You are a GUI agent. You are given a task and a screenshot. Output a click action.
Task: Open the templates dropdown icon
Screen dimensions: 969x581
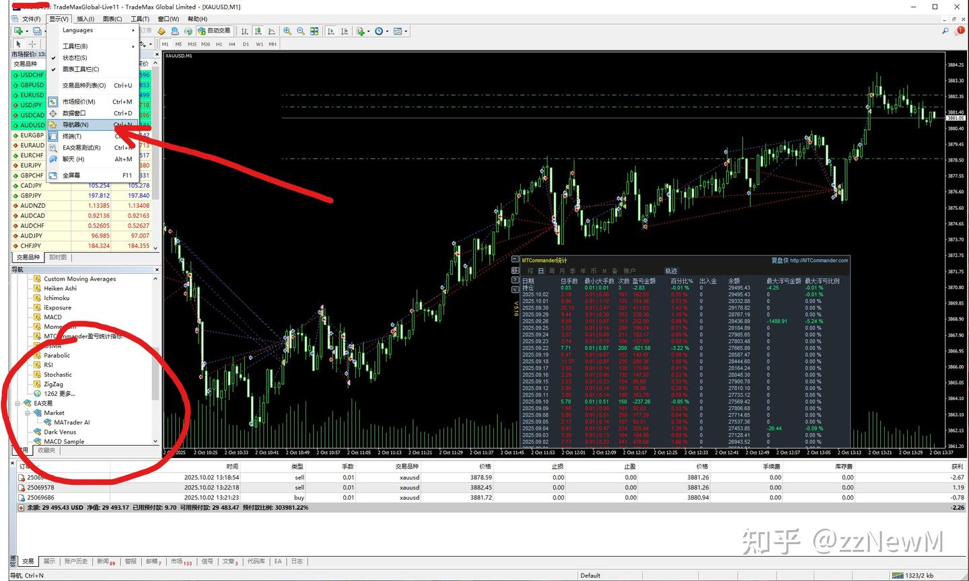pyautogui.click(x=400, y=31)
